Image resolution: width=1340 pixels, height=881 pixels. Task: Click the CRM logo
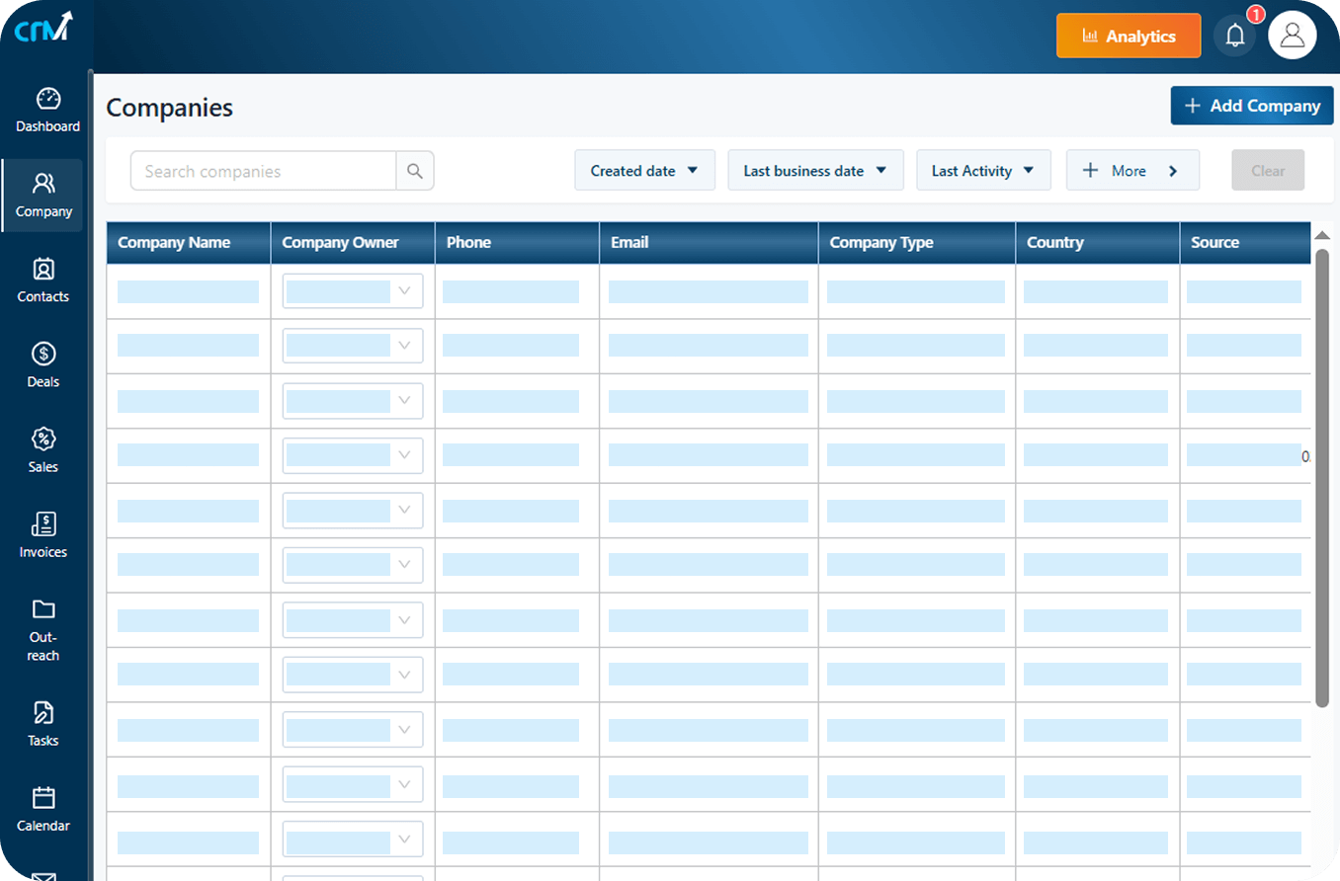[43, 27]
